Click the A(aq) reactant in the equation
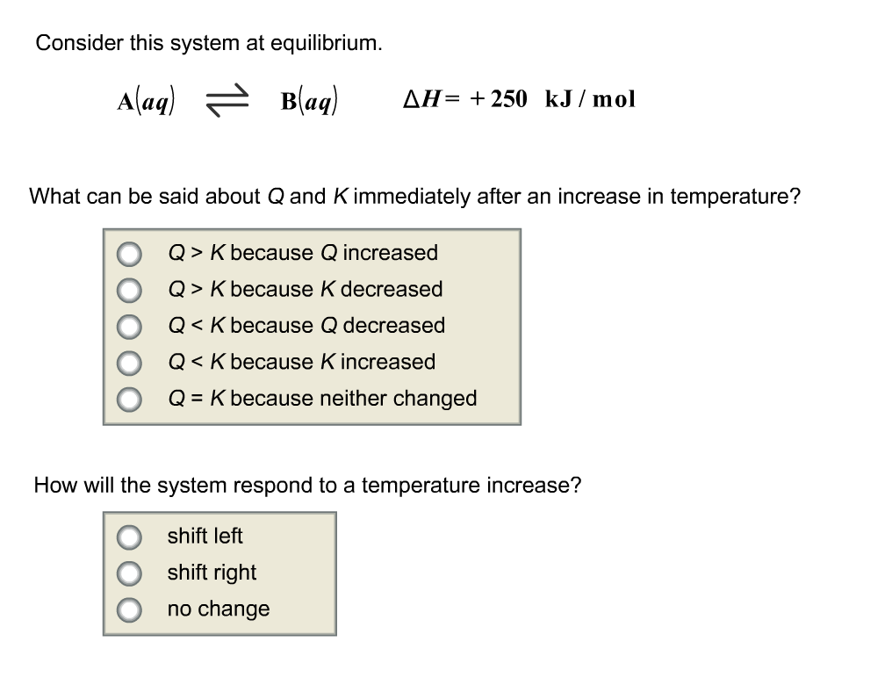Viewport: 892px width, 692px height. (x=147, y=102)
